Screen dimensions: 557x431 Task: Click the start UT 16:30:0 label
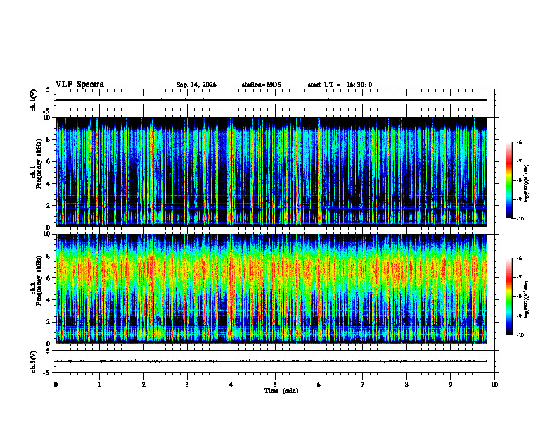point(340,85)
